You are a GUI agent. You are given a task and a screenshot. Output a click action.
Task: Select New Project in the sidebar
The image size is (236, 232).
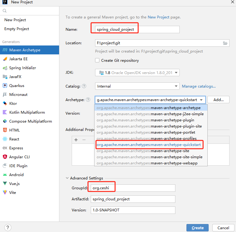pyautogui.click(x=30, y=20)
